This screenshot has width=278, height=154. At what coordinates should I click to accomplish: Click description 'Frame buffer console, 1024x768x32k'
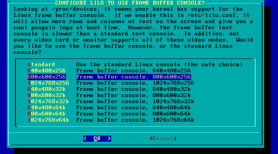click(x=135, y=102)
